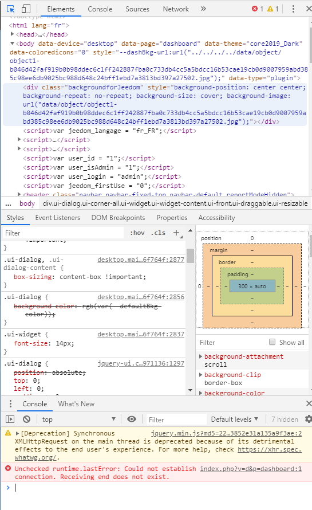Select the Styles tab

(15, 218)
